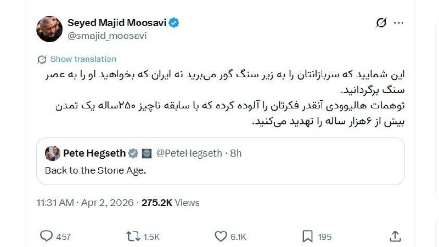Click Seyed Majid Moosavi's blue verified badge
Viewport: 439px width, 247px height.
[x=175, y=23]
